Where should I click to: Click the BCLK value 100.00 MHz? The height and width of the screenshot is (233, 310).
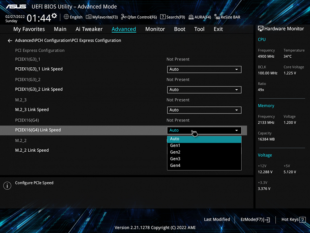267,73
